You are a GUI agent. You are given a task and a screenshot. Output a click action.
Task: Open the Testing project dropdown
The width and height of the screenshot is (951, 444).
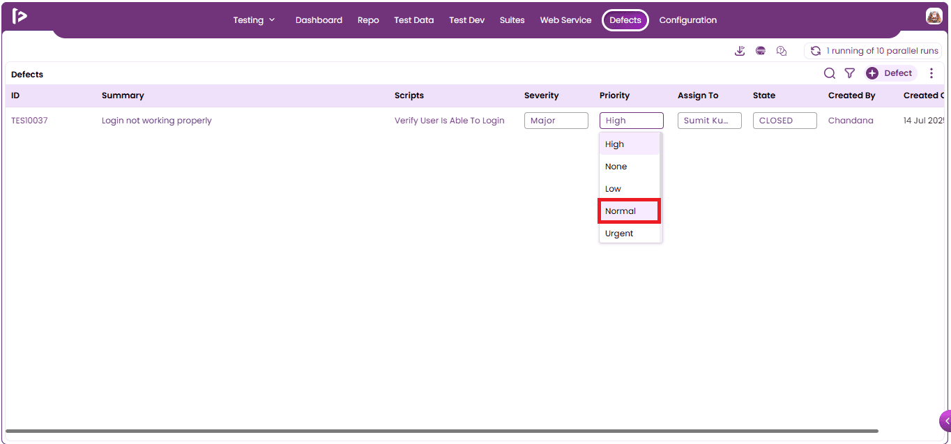click(x=254, y=20)
